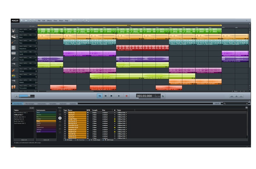Viewport: 256px width, 169px height.
Task: Open the FX dropdown on Mallet track
Action: point(35,80)
